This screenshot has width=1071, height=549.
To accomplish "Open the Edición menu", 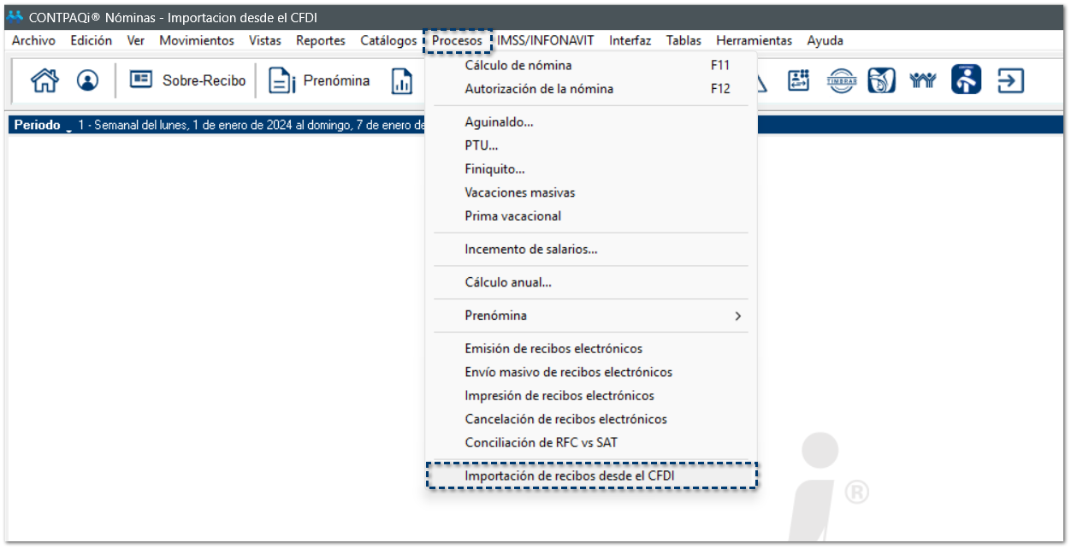I will 91,40.
